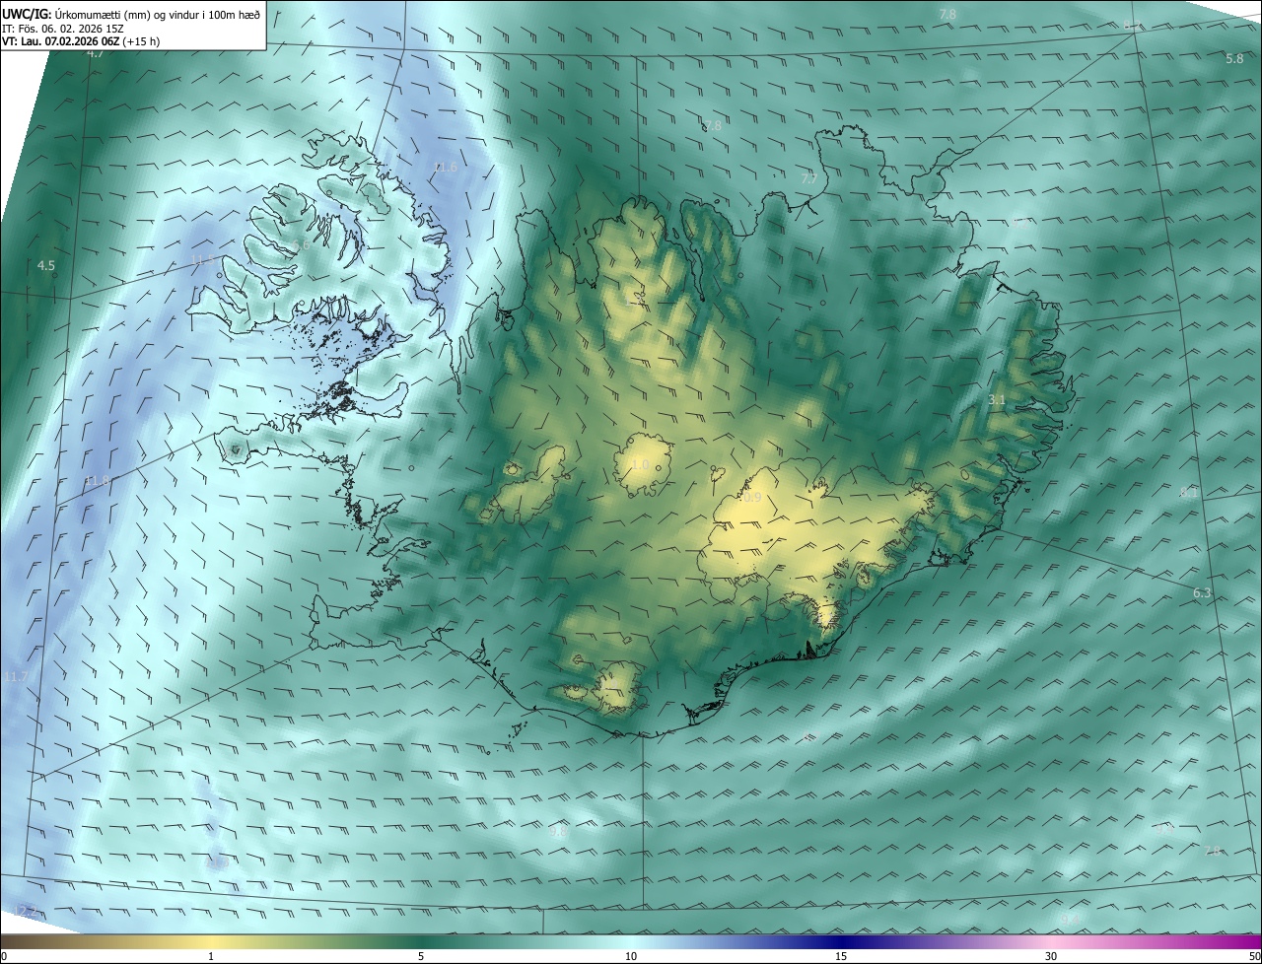This screenshot has height=964, width=1262.
Task: Click the "11.6" value label on the map
Action: pyautogui.click(x=446, y=168)
